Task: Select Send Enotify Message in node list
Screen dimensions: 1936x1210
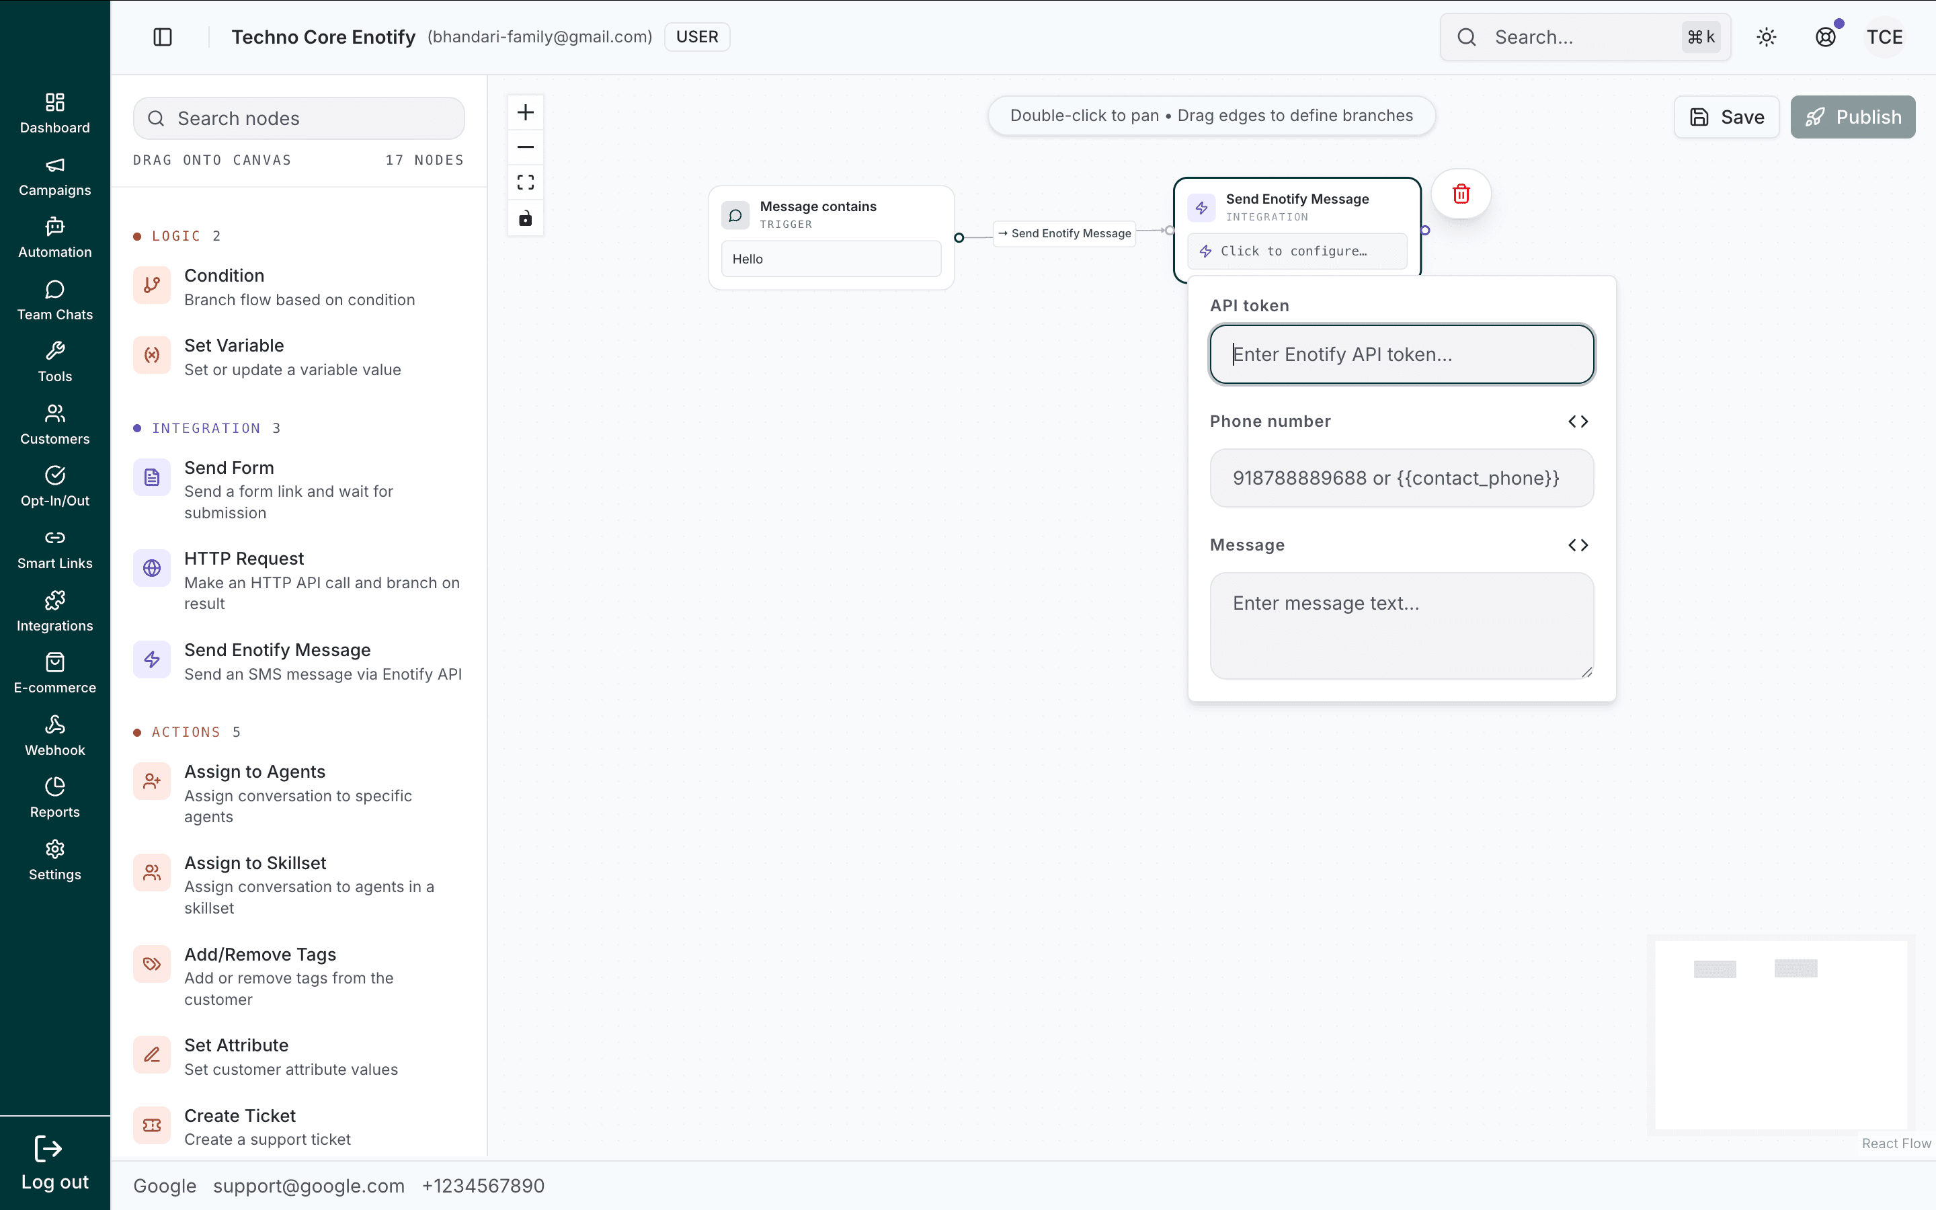Action: (x=298, y=661)
